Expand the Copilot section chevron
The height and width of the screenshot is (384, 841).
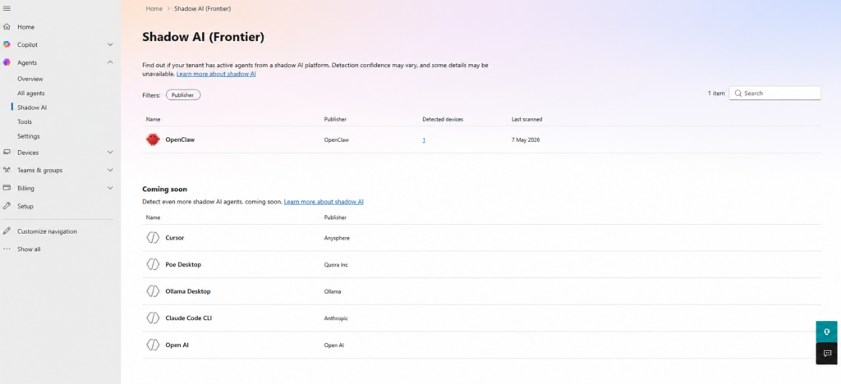coord(110,44)
